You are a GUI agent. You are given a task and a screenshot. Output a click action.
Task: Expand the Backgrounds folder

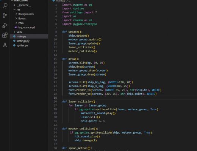pos(16,14)
